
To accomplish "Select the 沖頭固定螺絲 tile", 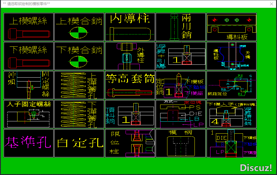I will pyautogui.click(x=29, y=85).
